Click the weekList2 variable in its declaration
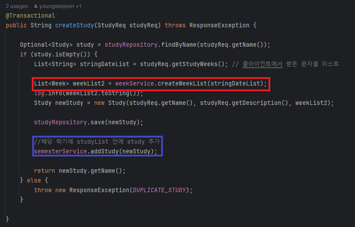 click(88, 84)
